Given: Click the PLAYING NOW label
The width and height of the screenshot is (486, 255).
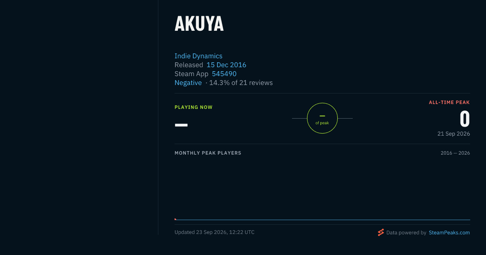Looking at the screenshot, I should click(x=194, y=107).
